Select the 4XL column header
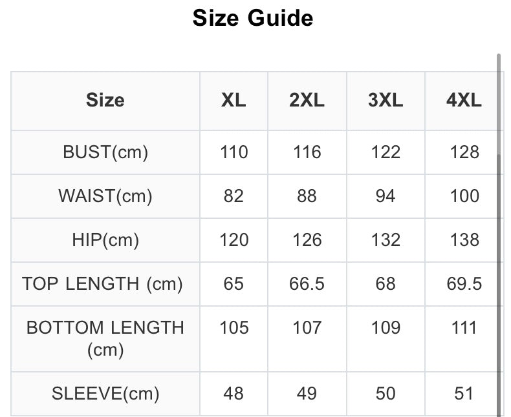Image resolution: width=511 pixels, height=417 pixels. tap(464, 101)
